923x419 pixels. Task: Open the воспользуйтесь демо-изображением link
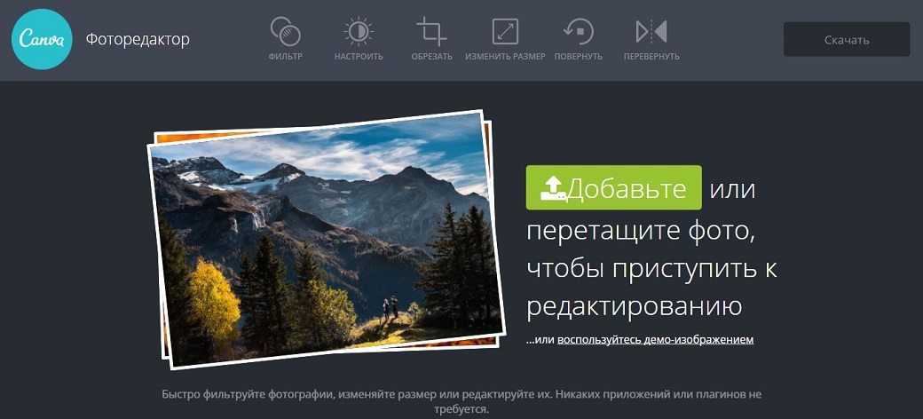pos(655,339)
